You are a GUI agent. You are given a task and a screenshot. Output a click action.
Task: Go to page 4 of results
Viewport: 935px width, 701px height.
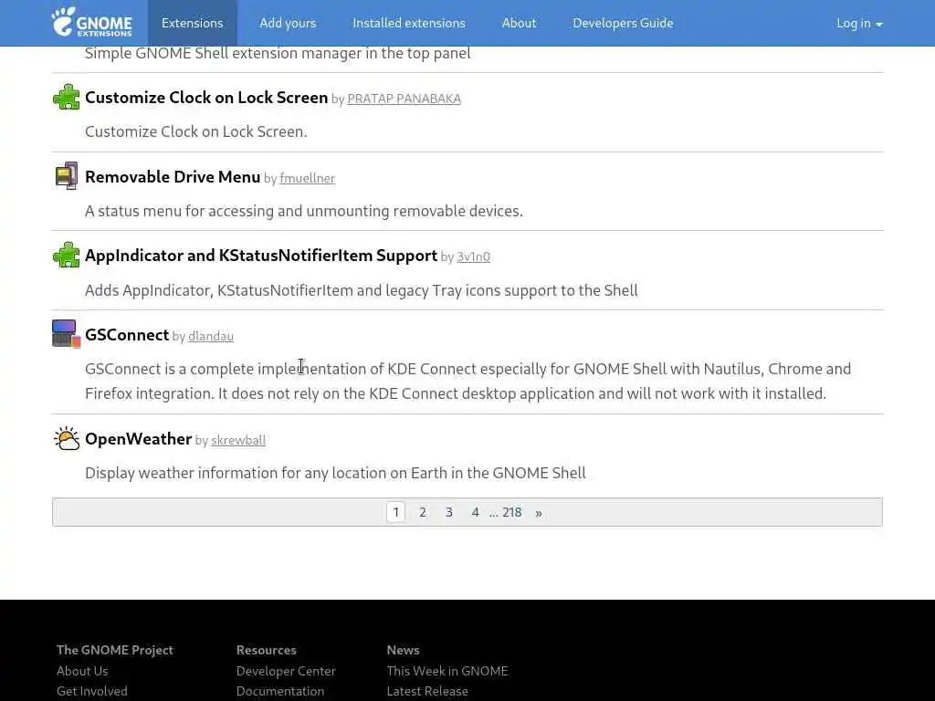475,512
